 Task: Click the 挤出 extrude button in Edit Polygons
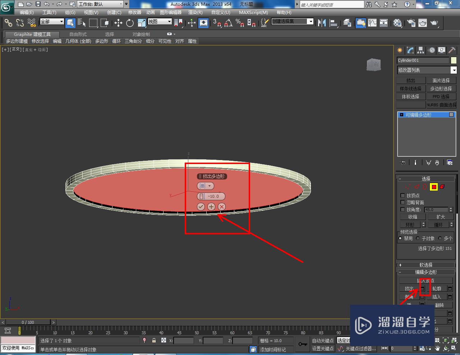[409, 289]
